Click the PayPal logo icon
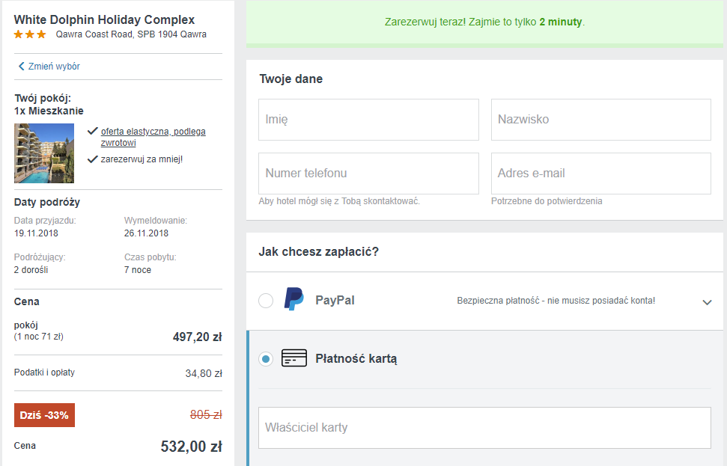The height and width of the screenshot is (466, 727). pos(294,299)
